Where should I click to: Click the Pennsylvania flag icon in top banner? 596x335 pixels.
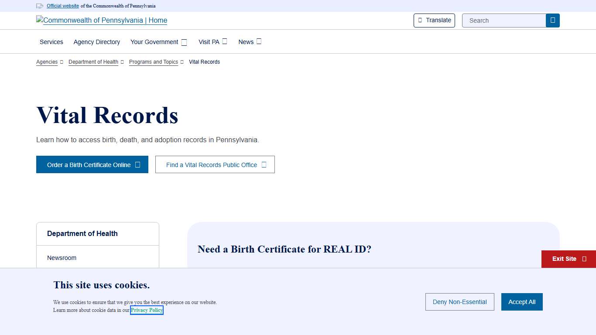[40, 6]
